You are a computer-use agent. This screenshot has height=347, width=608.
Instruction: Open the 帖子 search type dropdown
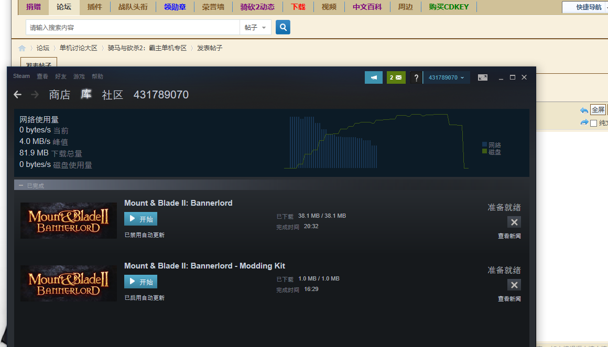click(255, 27)
